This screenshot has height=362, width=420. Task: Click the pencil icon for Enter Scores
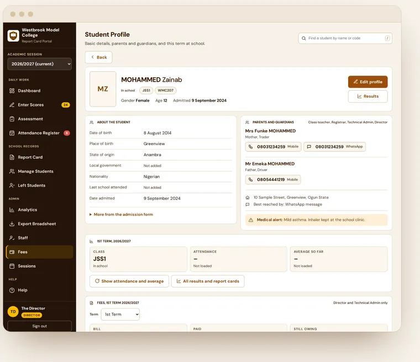click(x=12, y=105)
